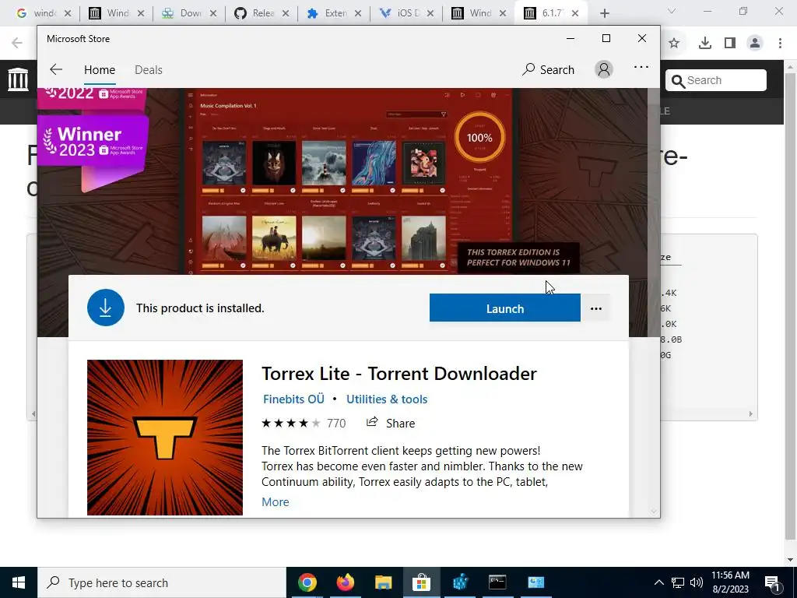Open Chrome downloads icon

click(704, 44)
